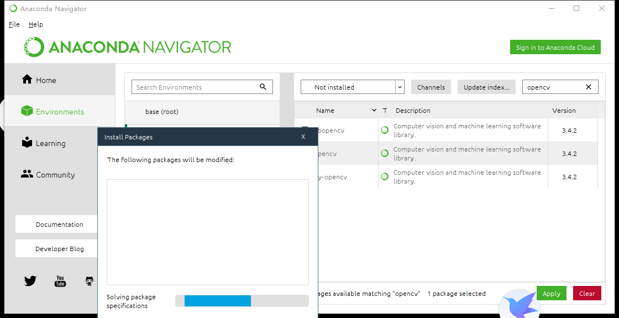Switch to the Community tab label
This screenshot has height=318, width=619.
click(x=55, y=175)
